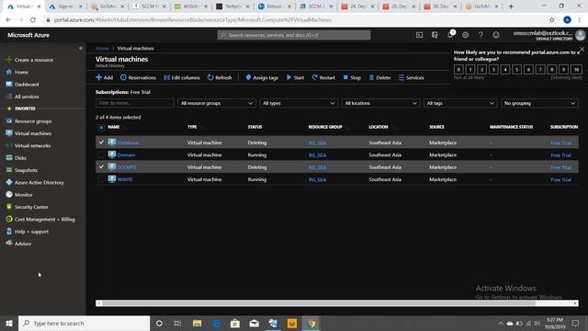Select rating 8 in survey
The image size is (588, 331).
pyautogui.click(x=551, y=69)
